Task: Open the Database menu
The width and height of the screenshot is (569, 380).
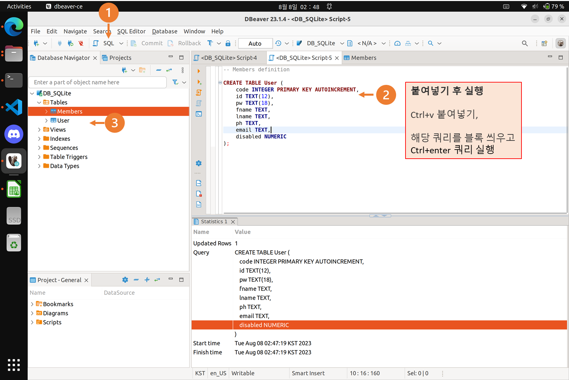Action: (x=164, y=31)
